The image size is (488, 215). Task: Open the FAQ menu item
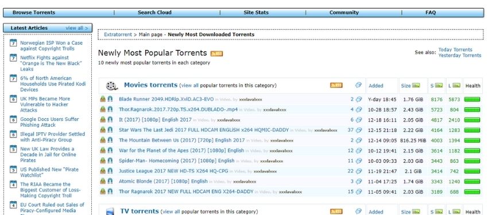431,13
